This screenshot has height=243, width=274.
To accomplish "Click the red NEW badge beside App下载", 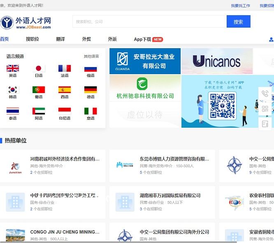I will 158,40.
